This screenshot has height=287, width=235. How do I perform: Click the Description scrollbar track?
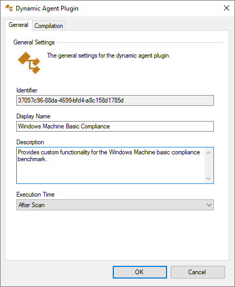pyautogui.click(x=208, y=165)
